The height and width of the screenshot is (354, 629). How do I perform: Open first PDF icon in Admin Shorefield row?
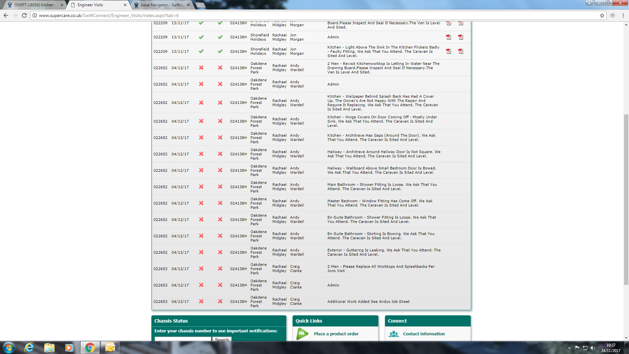pyautogui.click(x=448, y=37)
